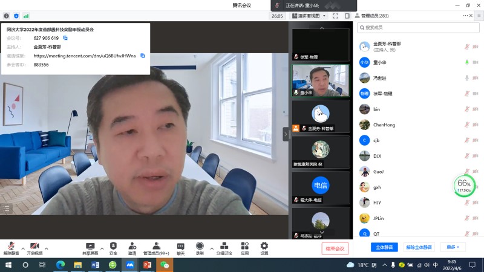Copy the meeting number 627 906 619
This screenshot has height=272, width=484.
tap(65, 38)
